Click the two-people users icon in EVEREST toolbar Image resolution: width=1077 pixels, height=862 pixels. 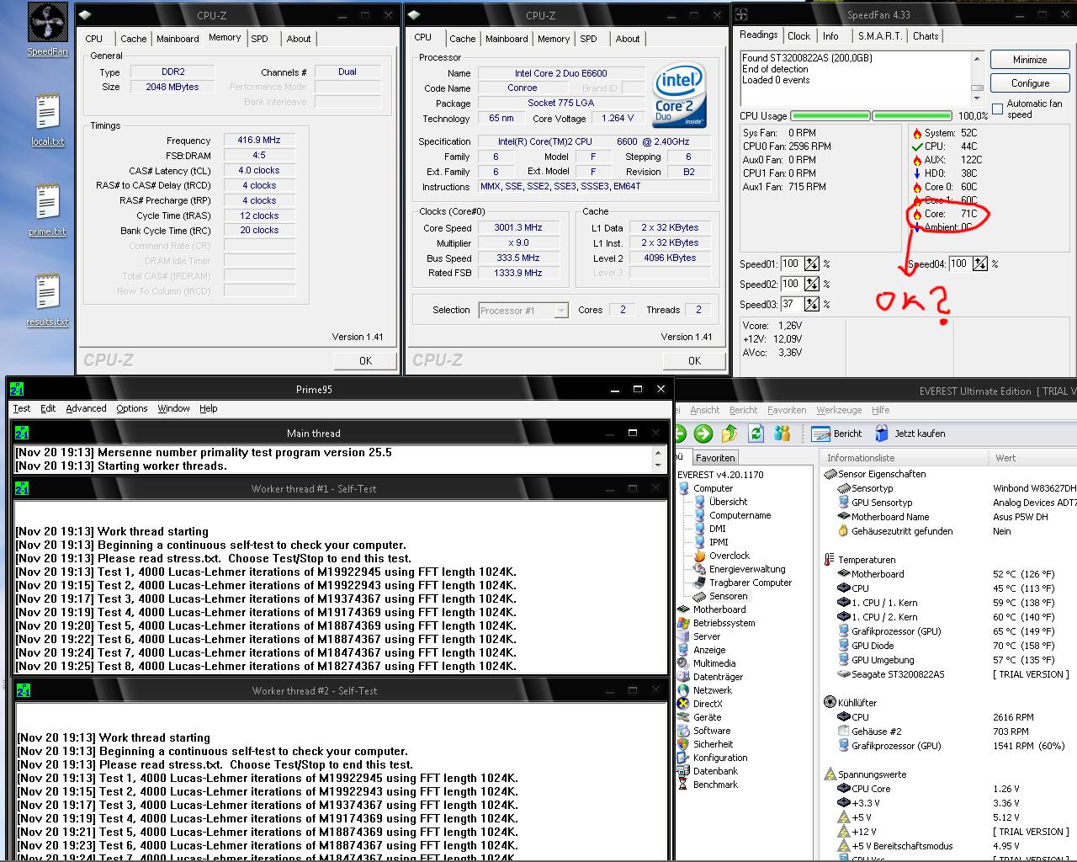783,434
